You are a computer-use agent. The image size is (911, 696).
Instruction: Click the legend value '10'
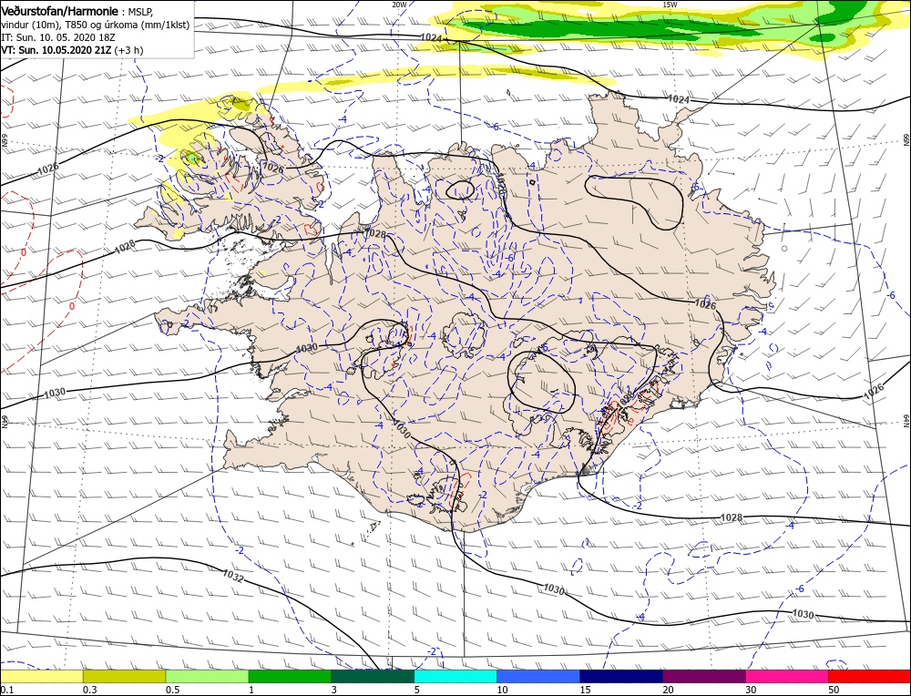pos(503,690)
